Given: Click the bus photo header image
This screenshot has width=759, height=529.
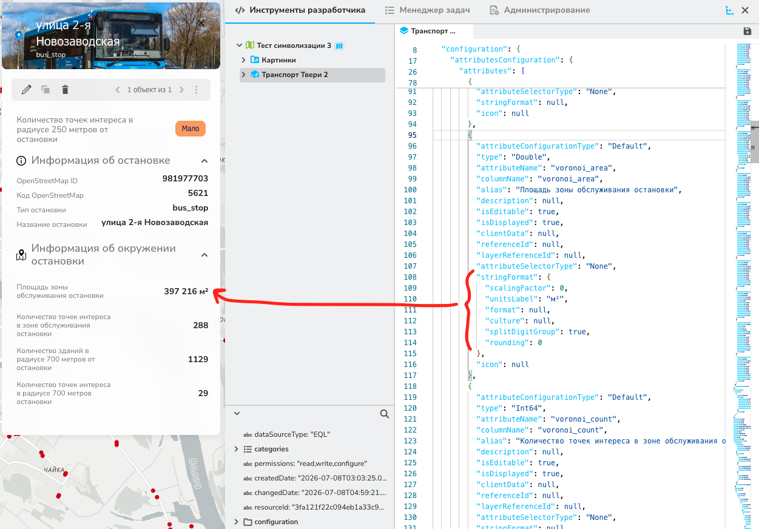Looking at the screenshot, I should click(111, 35).
